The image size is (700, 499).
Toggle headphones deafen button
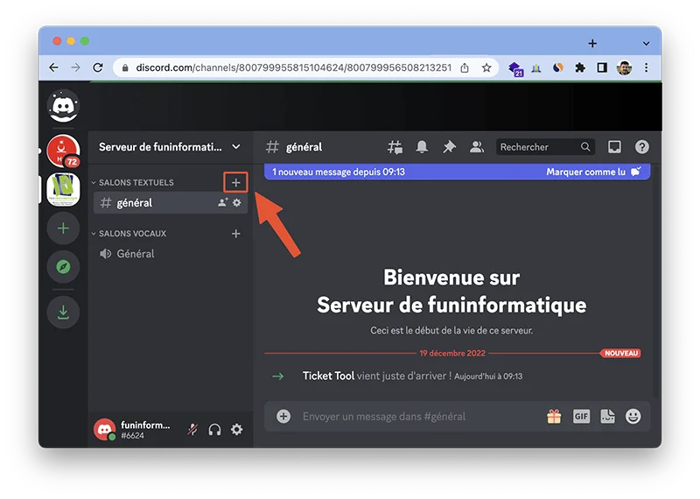pyautogui.click(x=214, y=430)
